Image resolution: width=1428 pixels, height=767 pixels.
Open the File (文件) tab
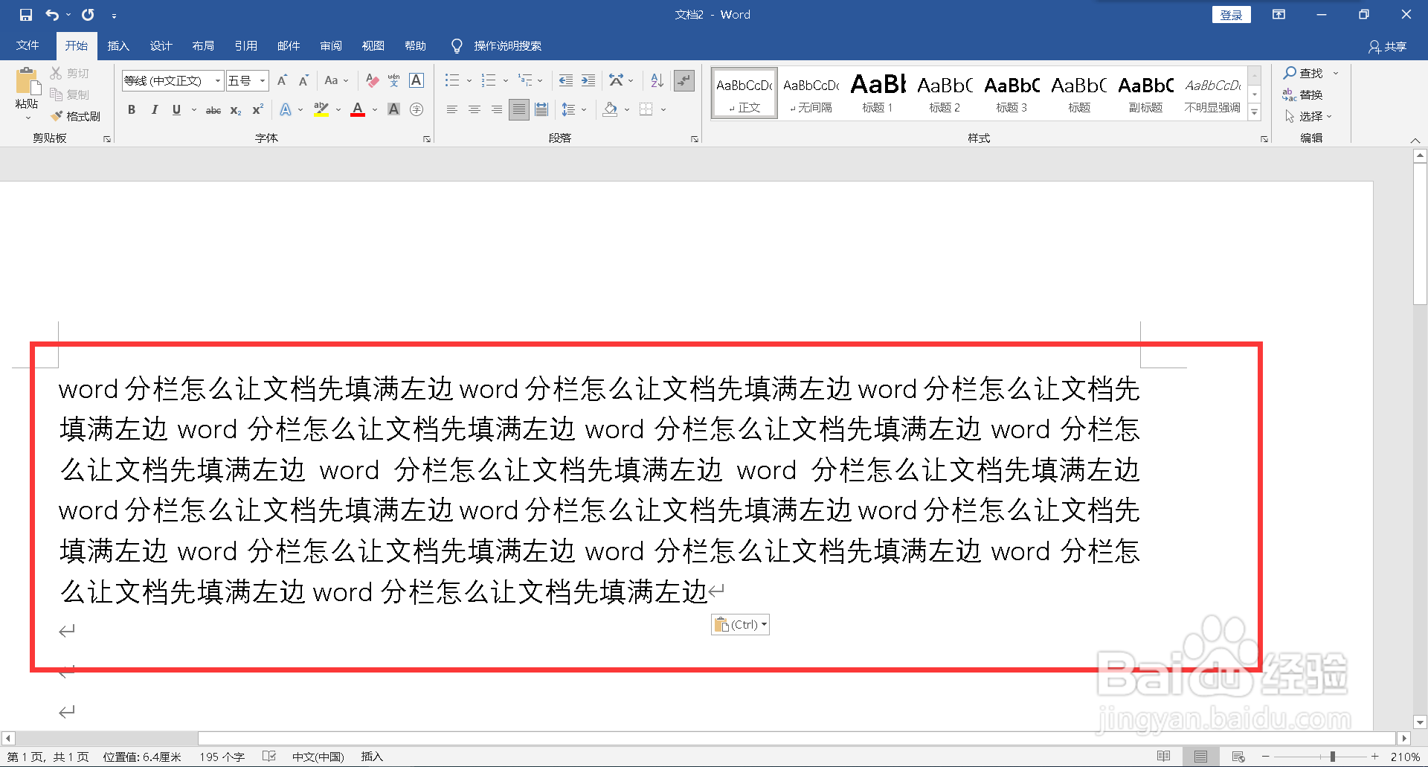[28, 45]
